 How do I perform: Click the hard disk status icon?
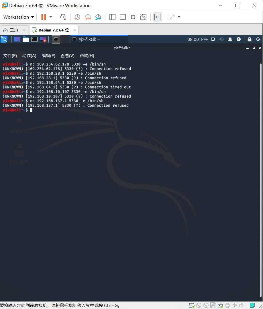coord(192,306)
